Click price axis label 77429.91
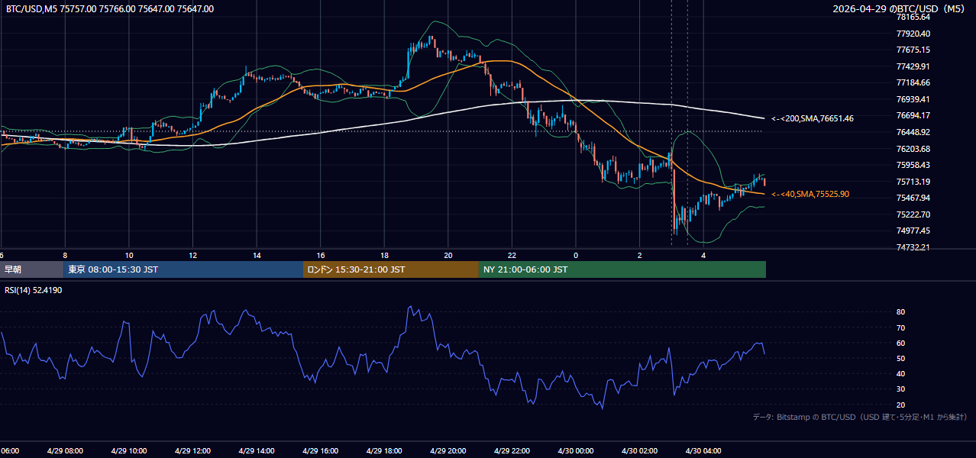Viewport: 976px width, 458px height. pos(913,66)
